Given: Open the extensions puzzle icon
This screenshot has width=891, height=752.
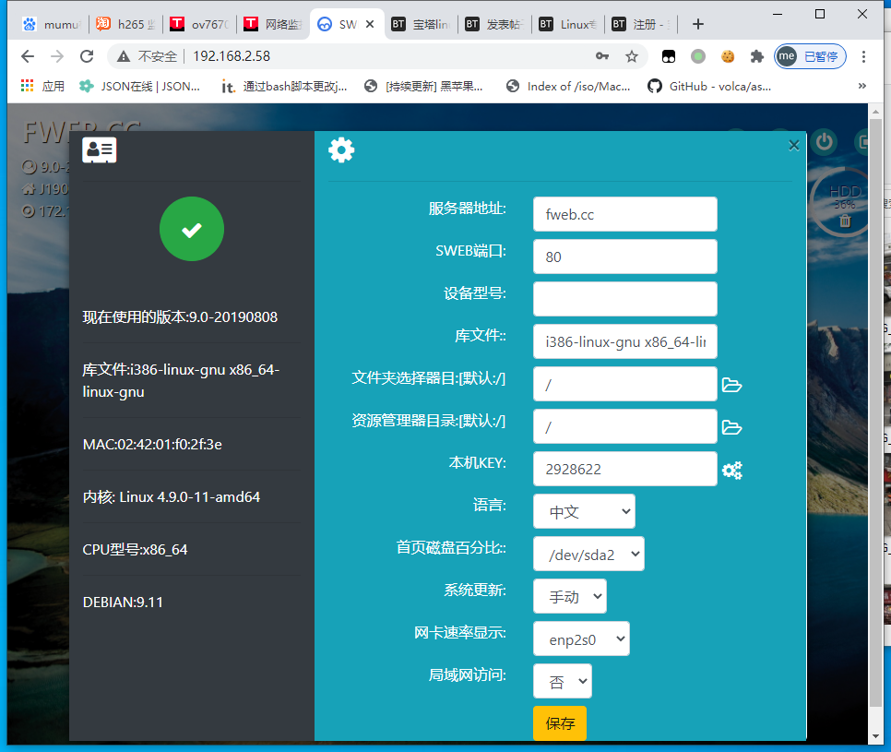Looking at the screenshot, I should tap(756, 56).
